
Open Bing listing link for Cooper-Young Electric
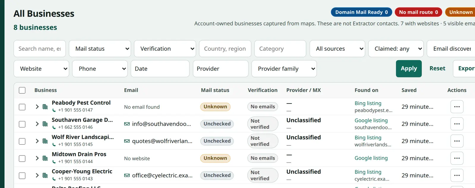pos(368,172)
